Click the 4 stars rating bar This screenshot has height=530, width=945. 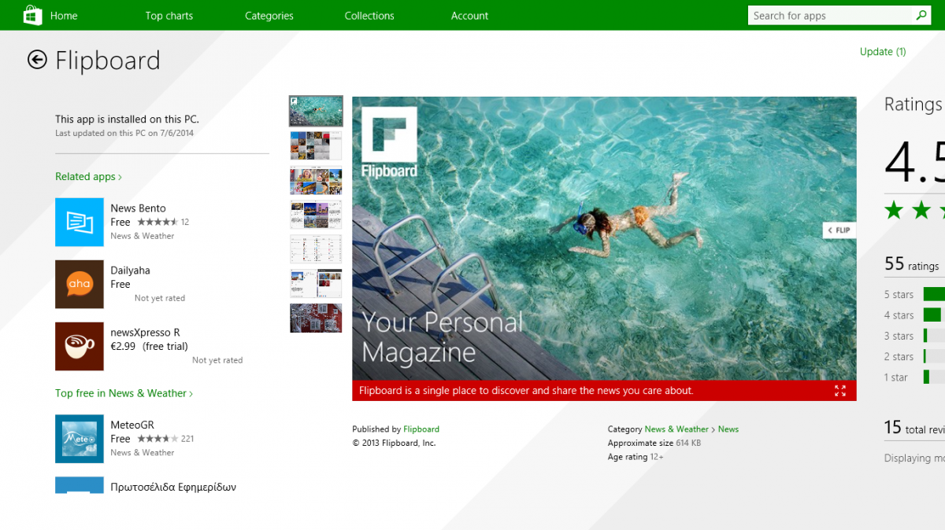coord(932,315)
